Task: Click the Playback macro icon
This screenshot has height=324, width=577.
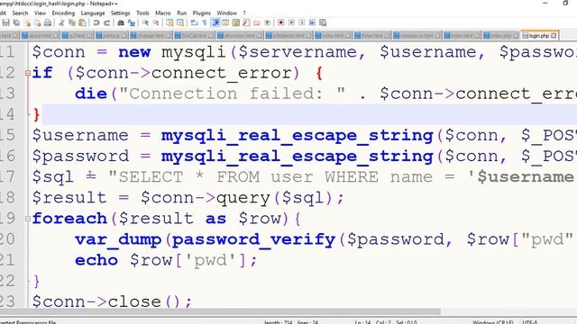Action: [302, 22]
